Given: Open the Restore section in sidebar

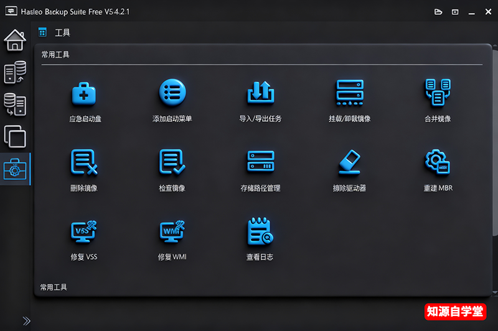Looking at the screenshot, I should 15,104.
